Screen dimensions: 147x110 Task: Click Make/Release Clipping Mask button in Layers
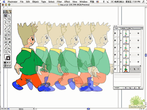[126, 88]
